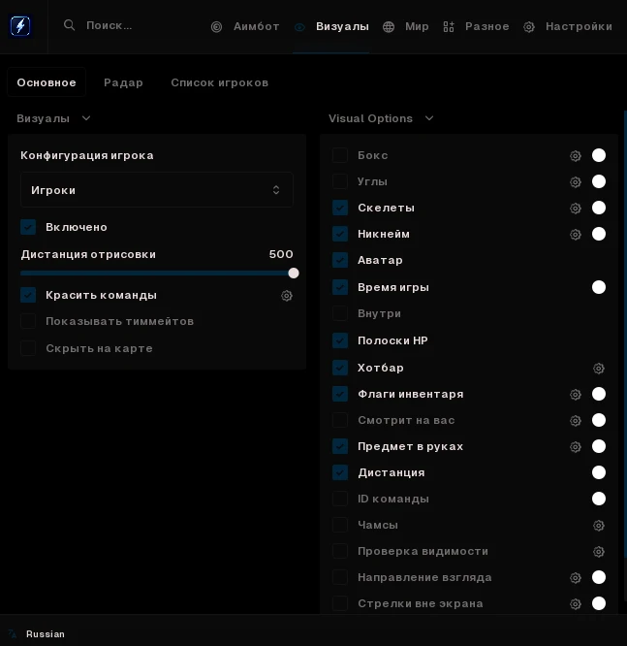Collapse the Visual Options section chevron

tap(429, 118)
